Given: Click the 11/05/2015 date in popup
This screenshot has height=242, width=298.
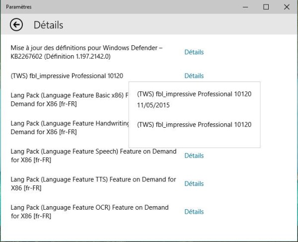Looking at the screenshot, I should [153, 106].
